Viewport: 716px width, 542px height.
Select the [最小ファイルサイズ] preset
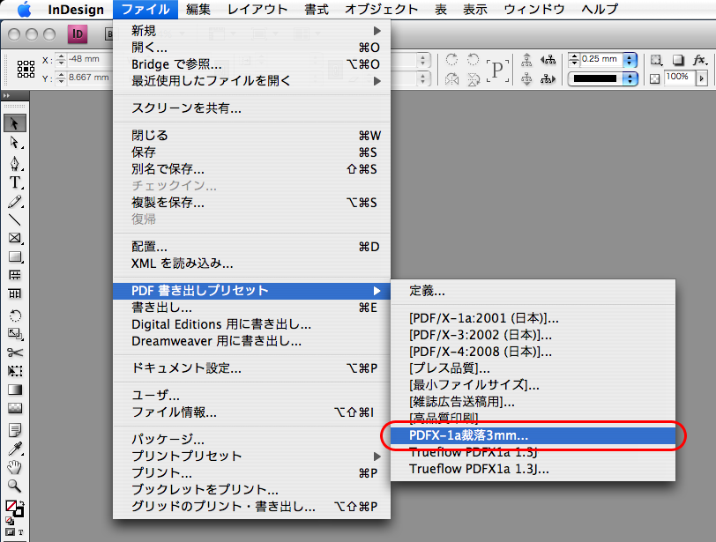pyautogui.click(x=533, y=385)
